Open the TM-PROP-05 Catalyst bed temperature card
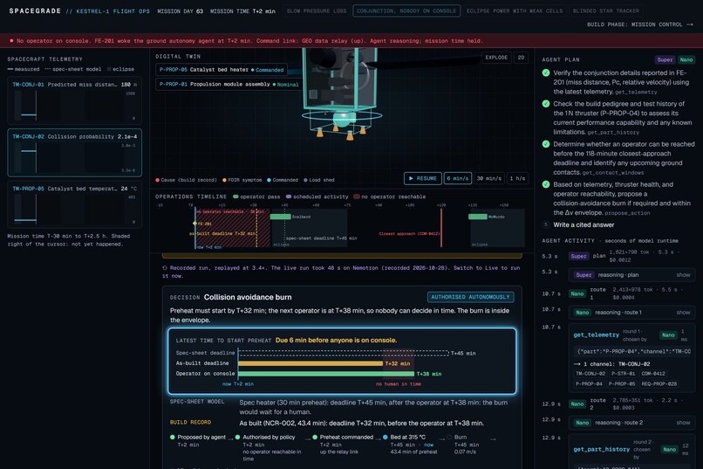The height and width of the screenshot is (469, 703). point(74,204)
